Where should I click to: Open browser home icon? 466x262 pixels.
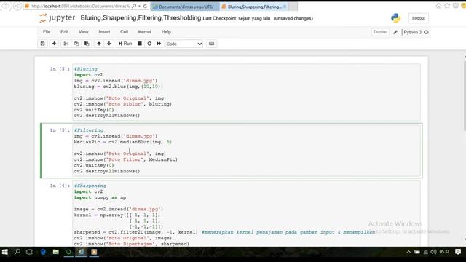click(438, 6)
